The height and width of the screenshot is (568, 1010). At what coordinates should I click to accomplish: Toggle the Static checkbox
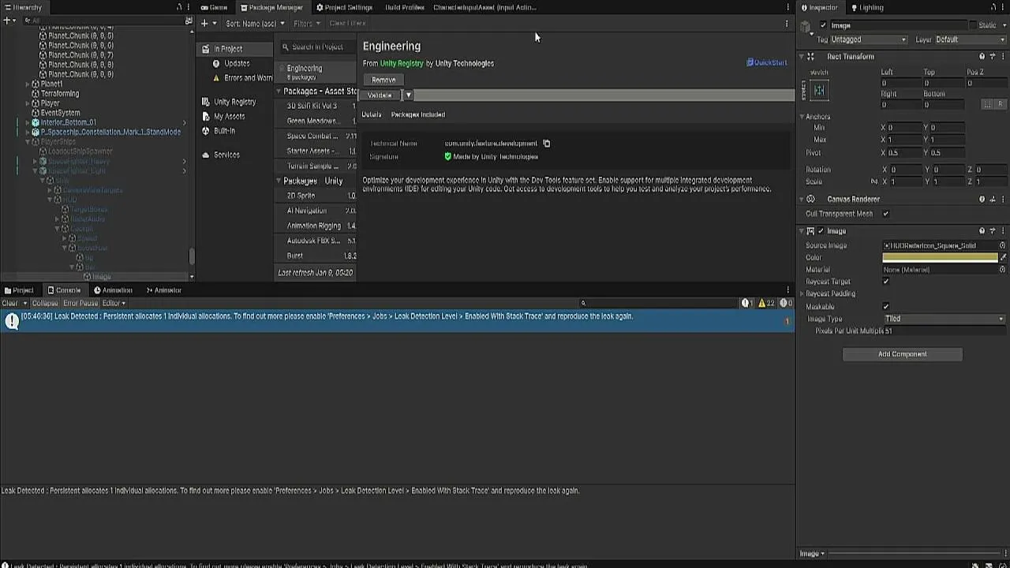tap(973, 25)
